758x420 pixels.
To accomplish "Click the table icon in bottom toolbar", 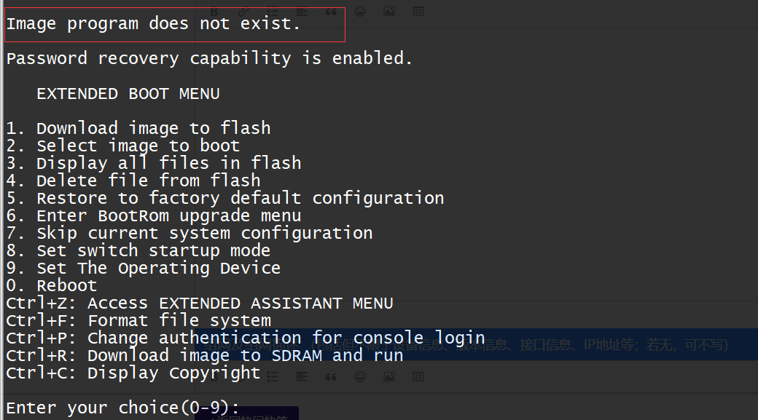I will coord(418,377).
